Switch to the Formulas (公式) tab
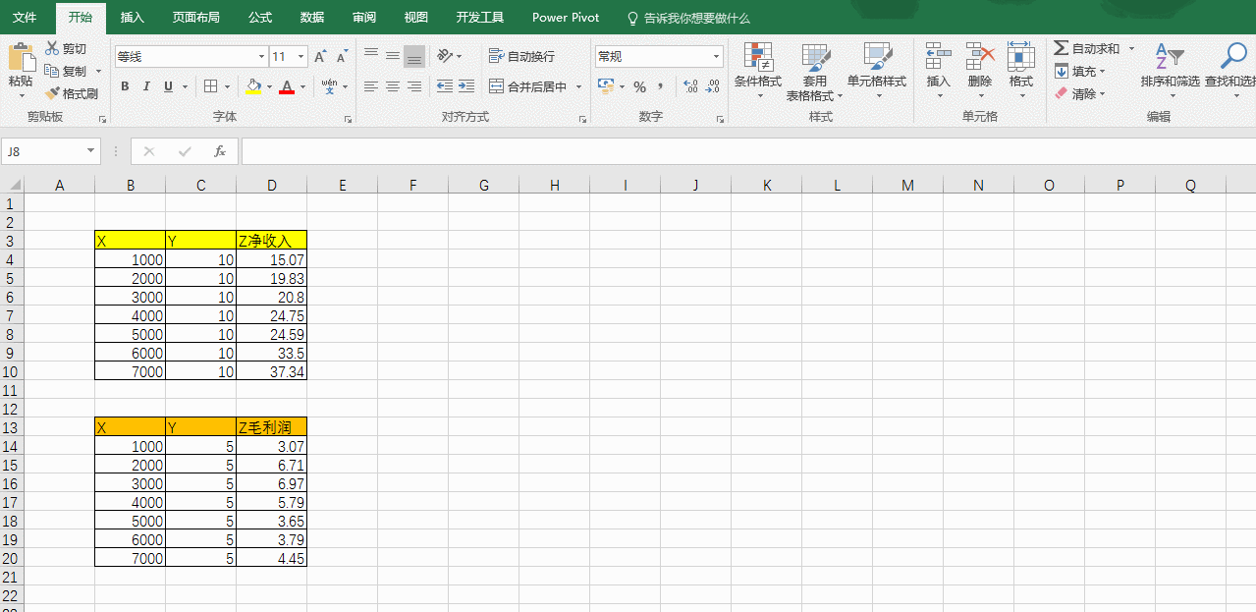1256x612 pixels. [x=260, y=18]
